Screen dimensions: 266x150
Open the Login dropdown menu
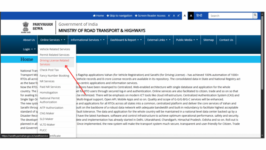(29, 49)
